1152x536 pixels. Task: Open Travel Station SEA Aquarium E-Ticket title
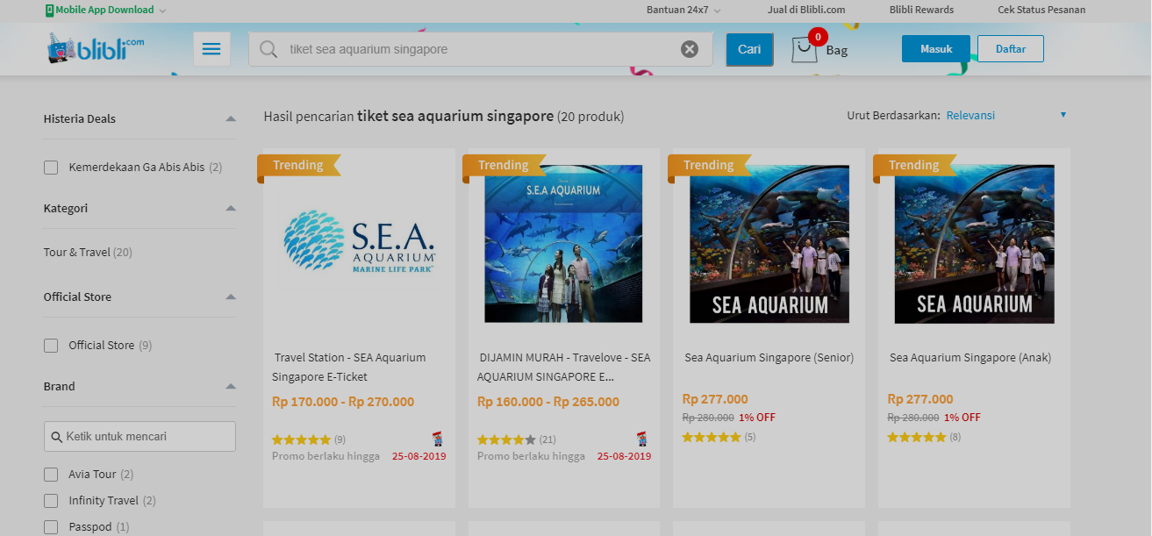pyautogui.click(x=349, y=368)
